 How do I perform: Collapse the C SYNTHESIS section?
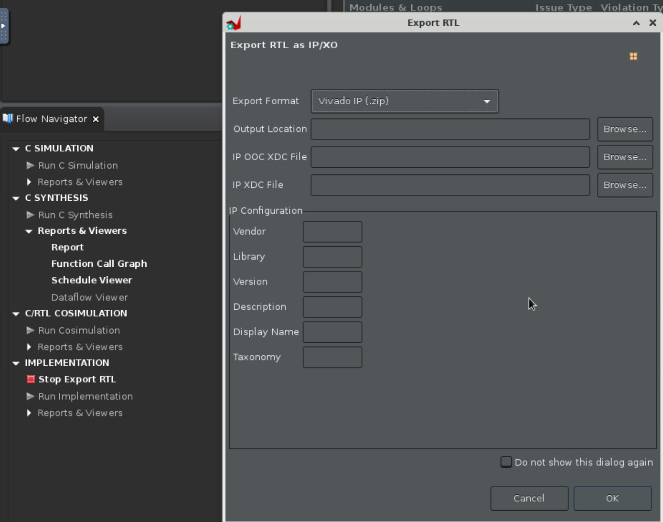tap(16, 198)
